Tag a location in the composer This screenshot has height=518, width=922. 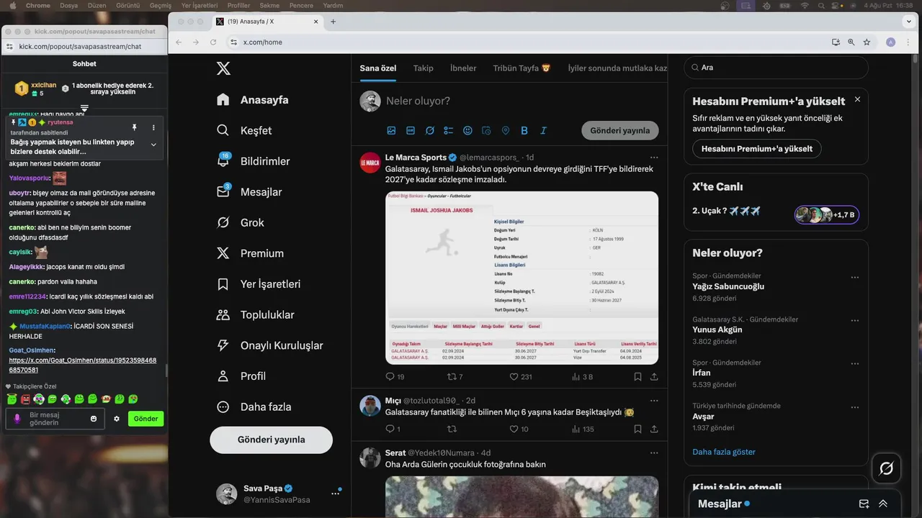pyautogui.click(x=505, y=130)
